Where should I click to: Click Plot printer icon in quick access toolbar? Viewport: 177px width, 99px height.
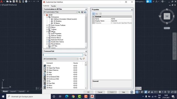26,1
